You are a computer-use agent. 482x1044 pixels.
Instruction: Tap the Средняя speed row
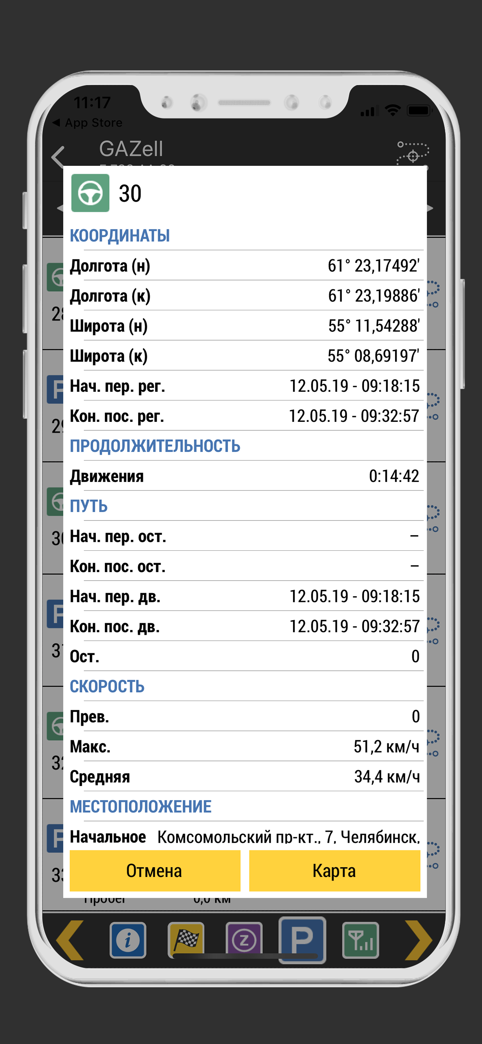point(244,776)
